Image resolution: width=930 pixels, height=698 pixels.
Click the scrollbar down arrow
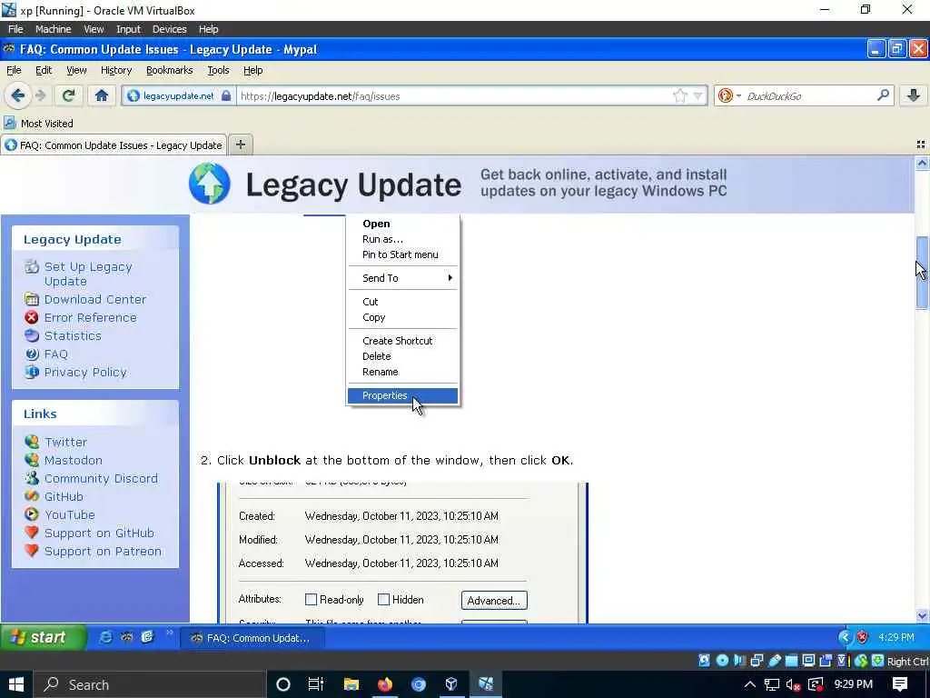click(x=922, y=616)
